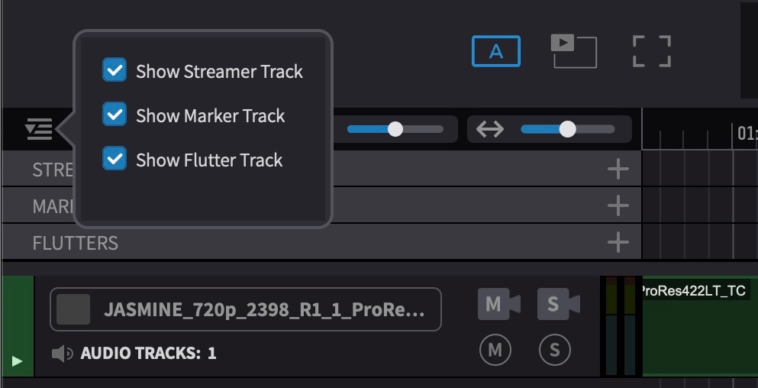
Task: Click the speaker icon beside AUDIO TRACKS
Action: point(63,354)
